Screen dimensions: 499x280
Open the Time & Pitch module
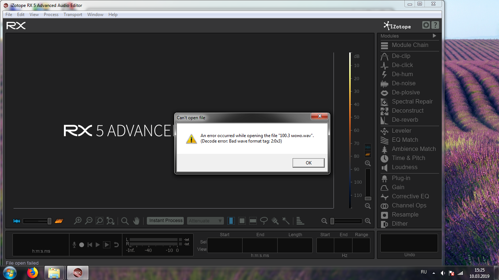[x=409, y=158]
